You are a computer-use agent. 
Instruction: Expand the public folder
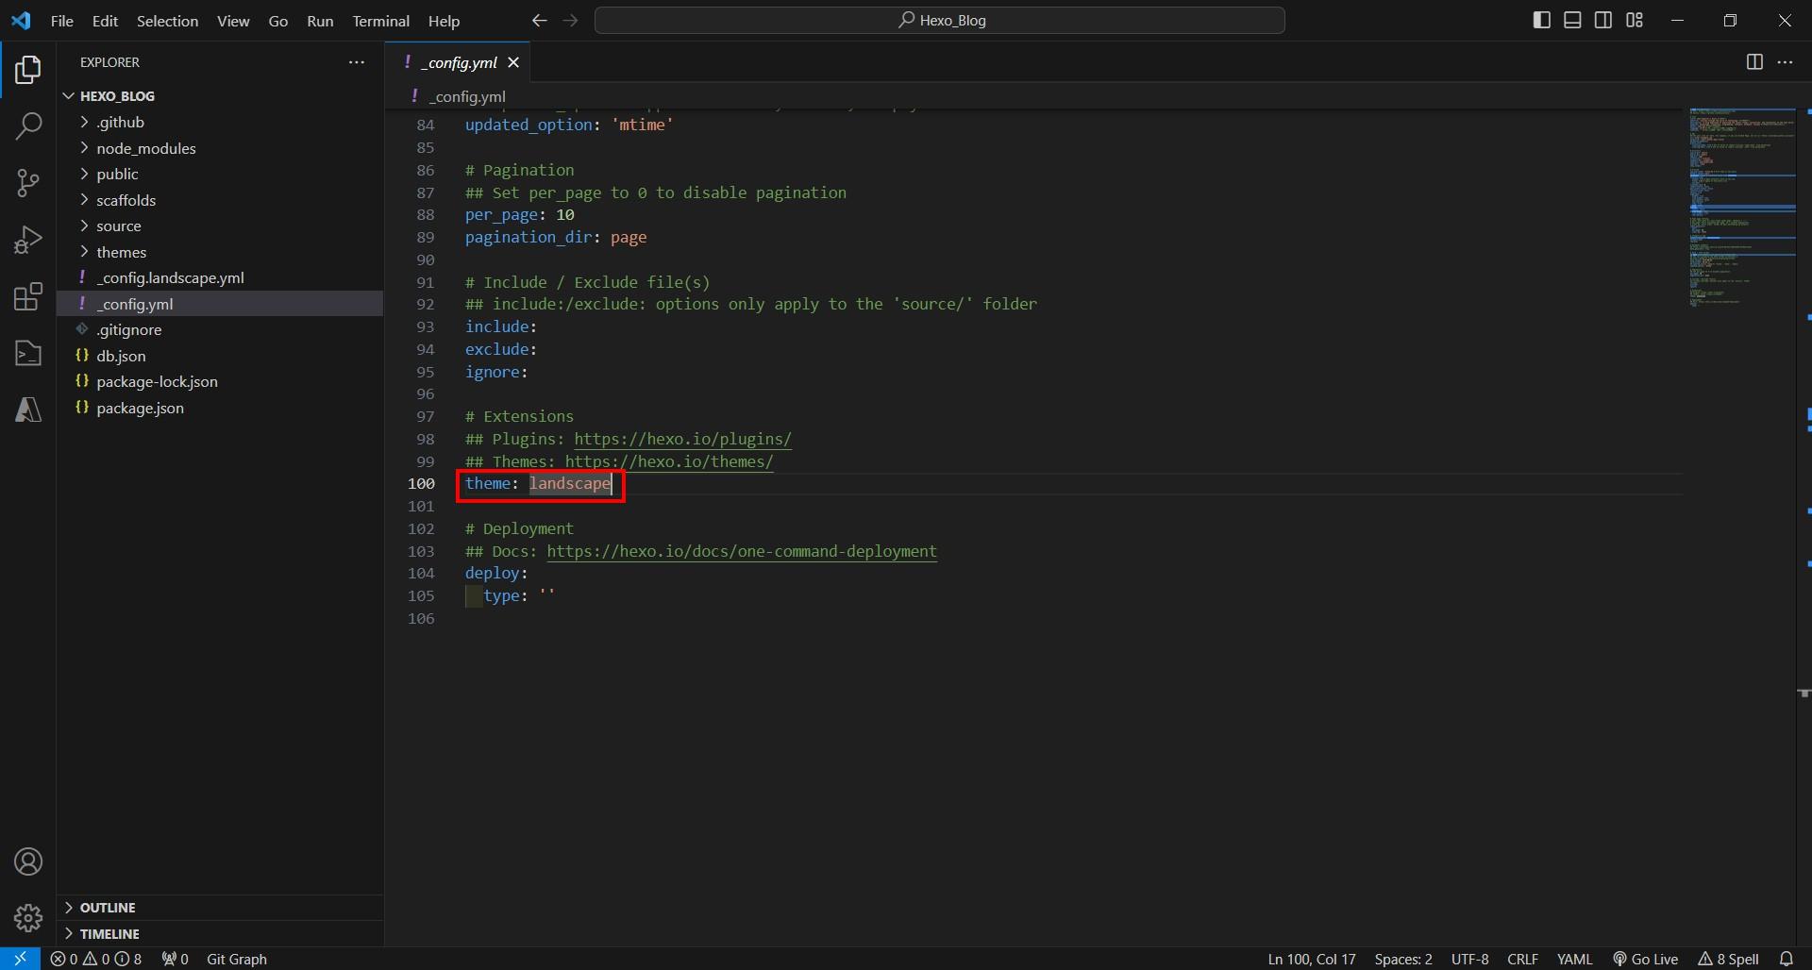(x=220, y=175)
